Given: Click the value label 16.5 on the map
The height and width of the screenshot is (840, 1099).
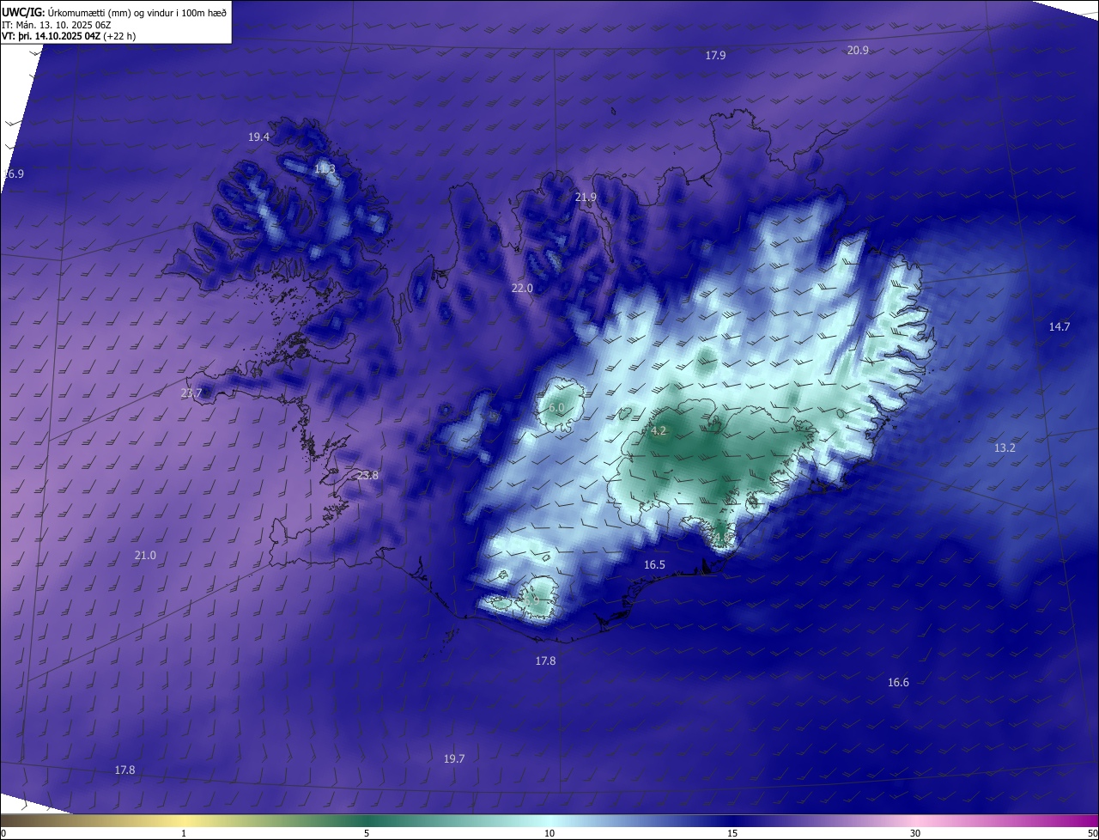Looking at the screenshot, I should pos(654,565).
